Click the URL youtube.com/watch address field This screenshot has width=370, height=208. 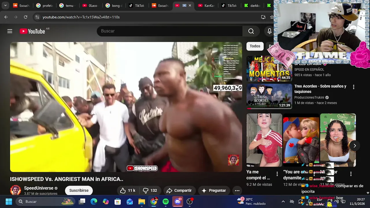81,17
